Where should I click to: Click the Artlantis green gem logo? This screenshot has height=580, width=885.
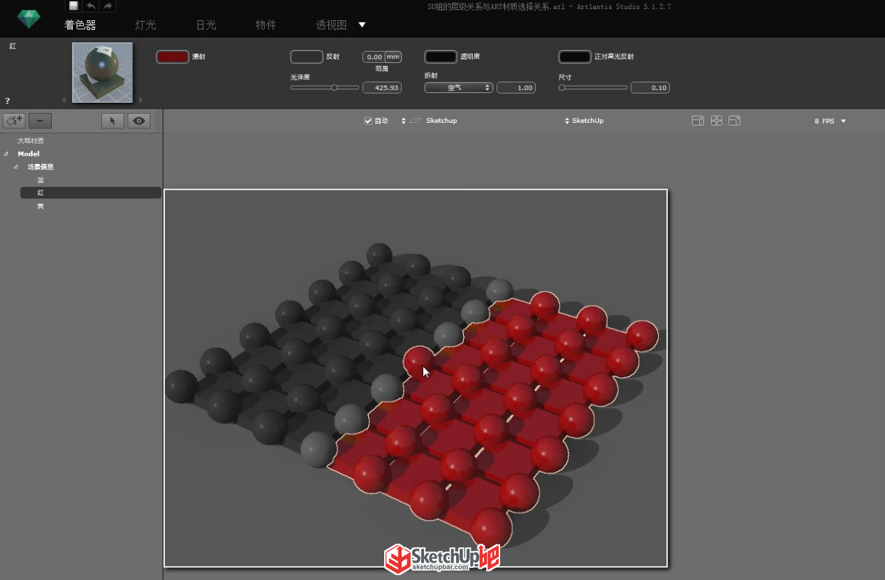coord(29,18)
